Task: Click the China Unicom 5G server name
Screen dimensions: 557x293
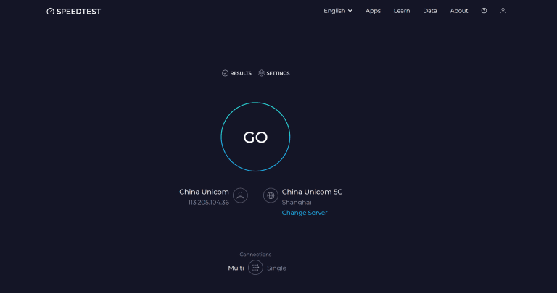Action: [313, 192]
